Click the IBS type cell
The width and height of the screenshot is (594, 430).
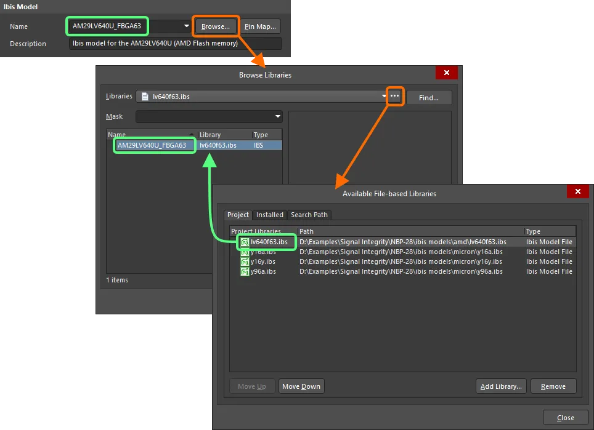coord(258,145)
